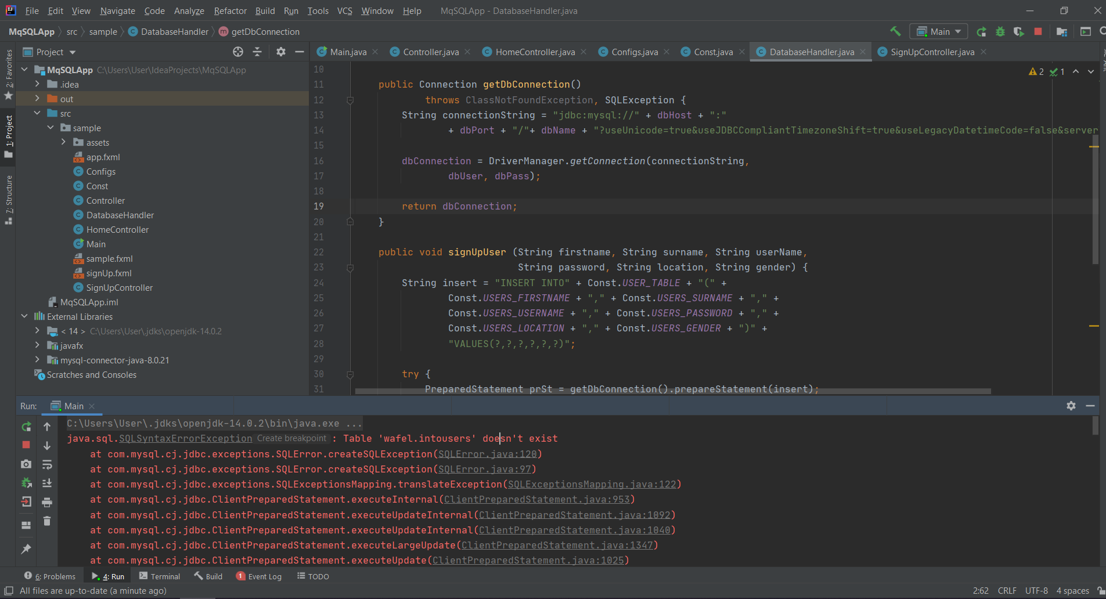Click Rerun icon in Run panel

tap(26, 427)
